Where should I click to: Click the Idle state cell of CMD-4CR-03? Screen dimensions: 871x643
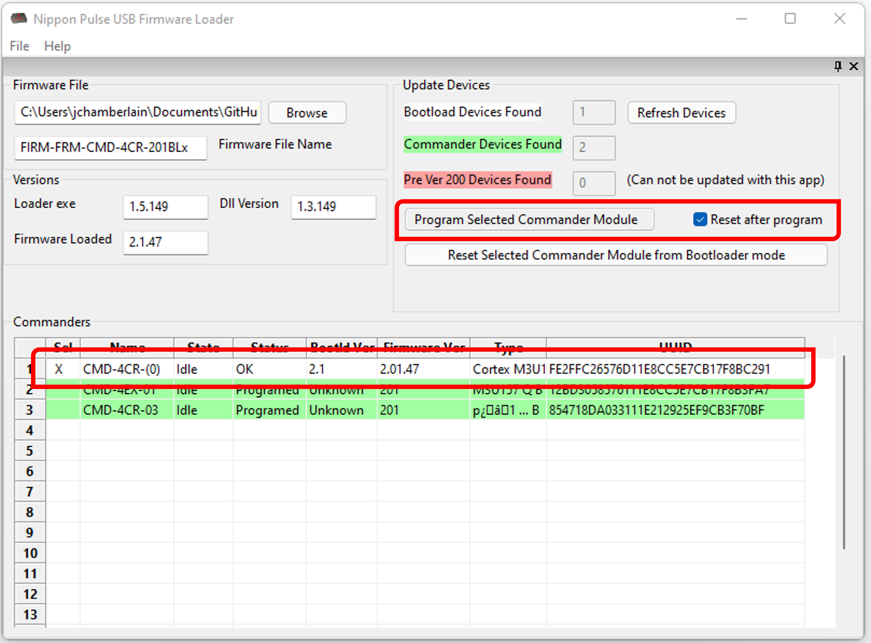pyautogui.click(x=203, y=410)
